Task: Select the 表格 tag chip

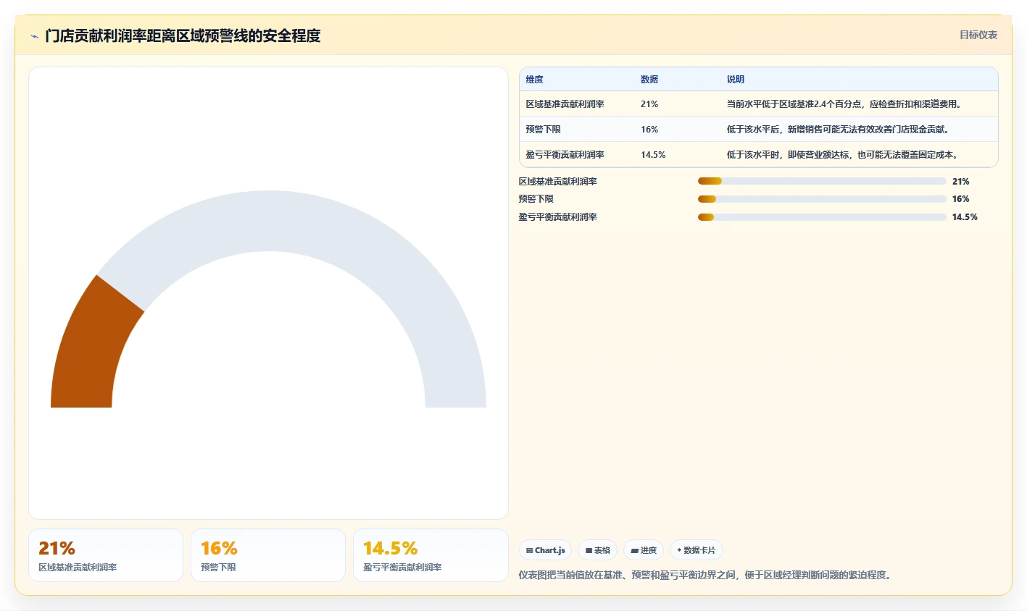Action: coord(597,550)
